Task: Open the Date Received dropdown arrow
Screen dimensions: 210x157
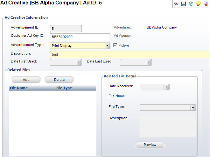Action: (166, 87)
